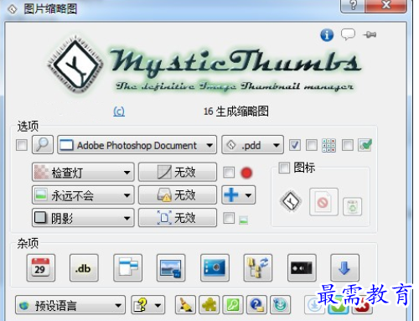Open the blue plus sign dropdown

[x=239, y=195]
